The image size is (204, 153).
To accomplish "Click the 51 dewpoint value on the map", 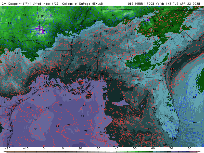I will point(9,23).
